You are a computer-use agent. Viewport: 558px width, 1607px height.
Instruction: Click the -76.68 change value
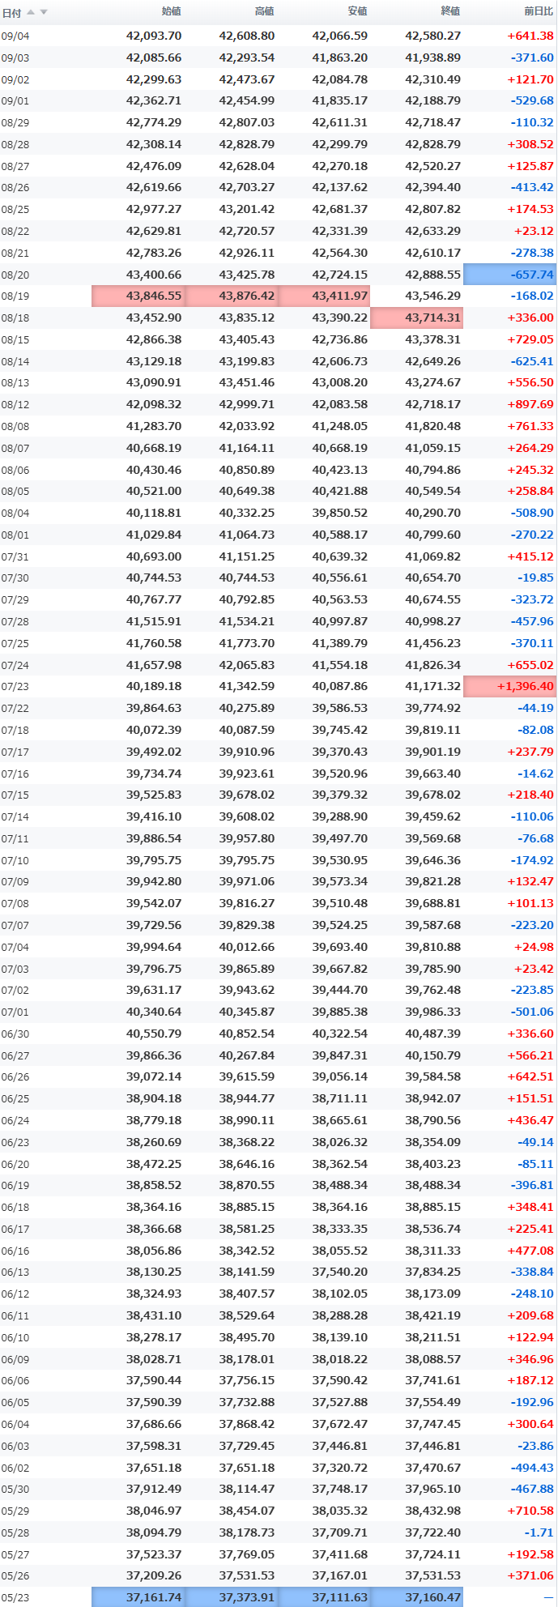[536, 839]
